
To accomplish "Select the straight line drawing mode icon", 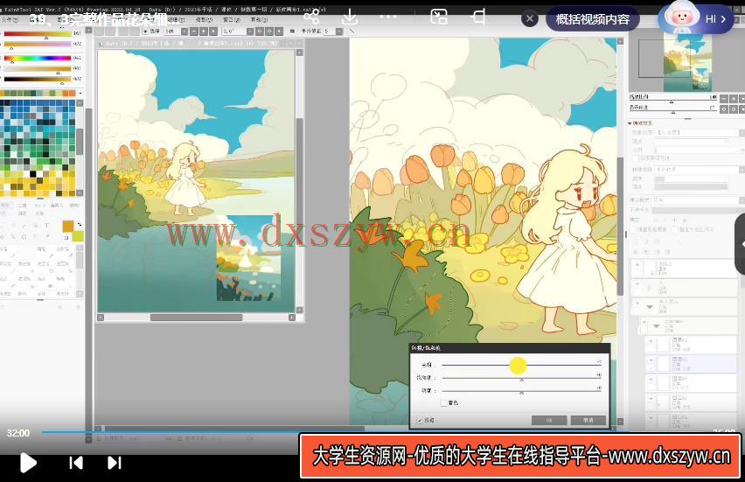I will point(352,31).
